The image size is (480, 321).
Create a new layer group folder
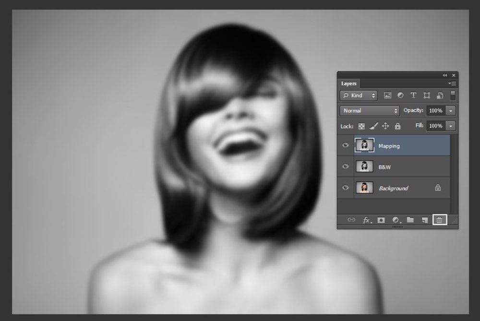pyautogui.click(x=410, y=220)
